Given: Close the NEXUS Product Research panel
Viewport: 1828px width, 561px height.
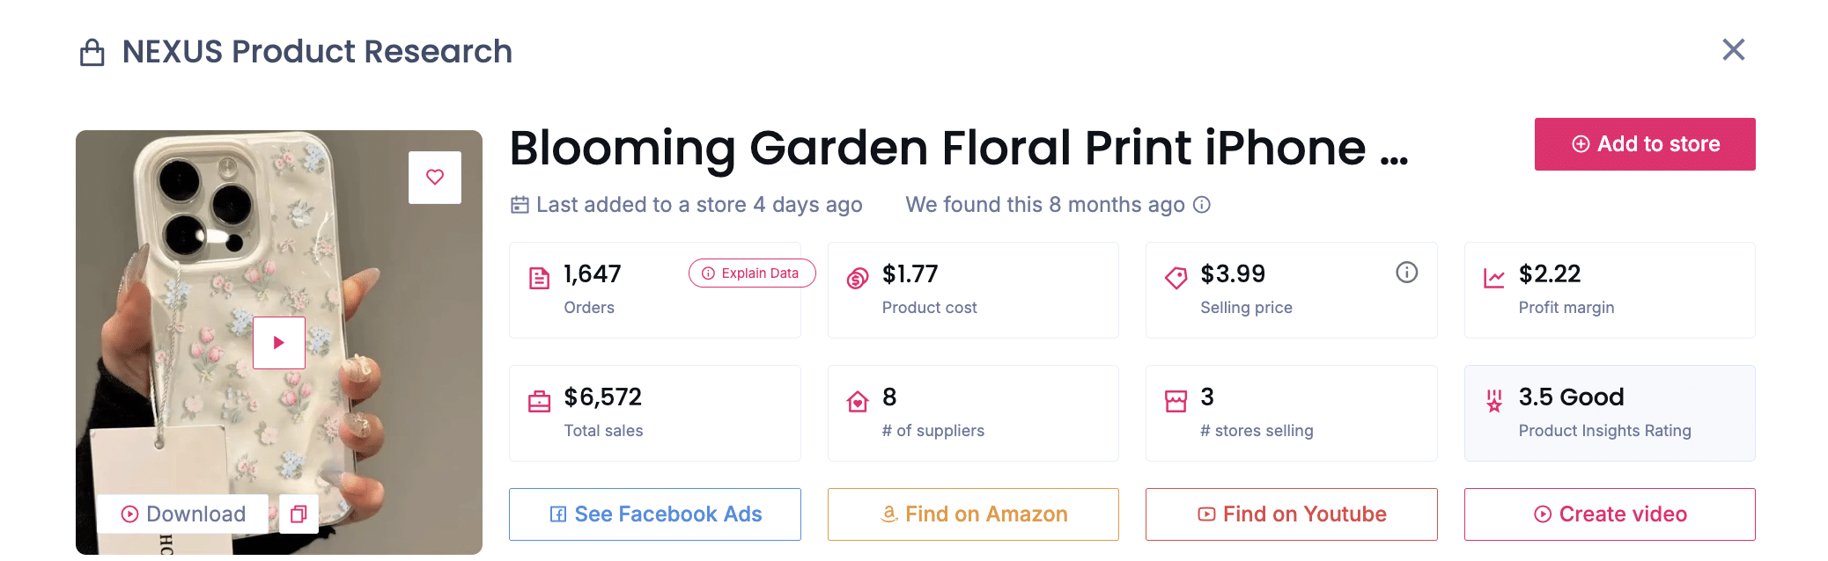Looking at the screenshot, I should point(1733,50).
